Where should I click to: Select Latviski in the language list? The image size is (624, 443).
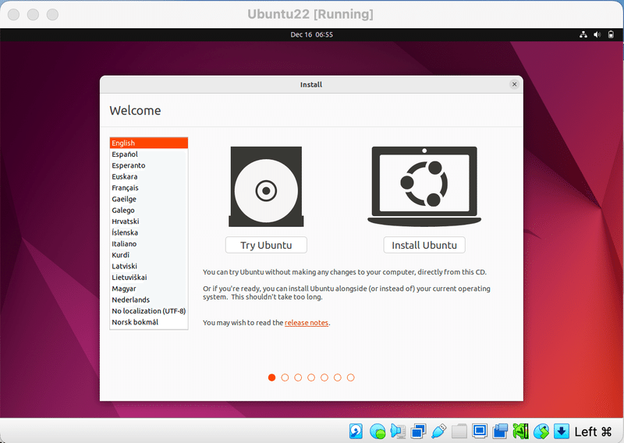click(x=149, y=266)
